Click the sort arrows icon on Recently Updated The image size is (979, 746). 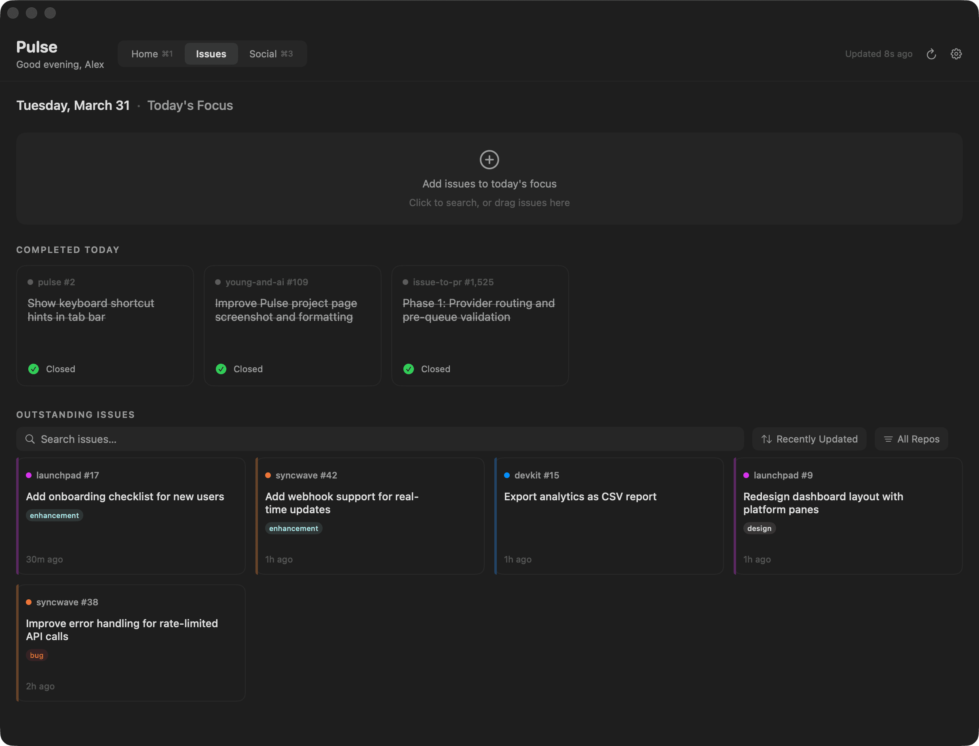[x=766, y=439]
